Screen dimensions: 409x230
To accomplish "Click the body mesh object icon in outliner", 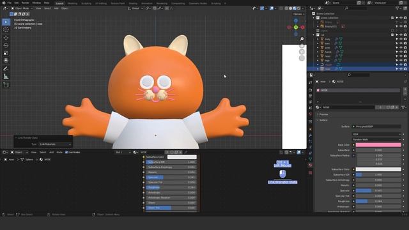I will point(322,39).
